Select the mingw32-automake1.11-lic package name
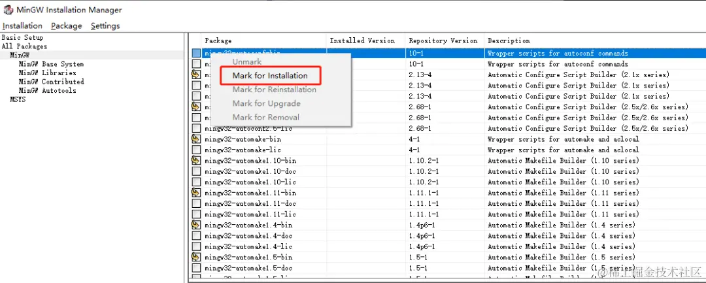The height and width of the screenshot is (283, 706). pyautogui.click(x=250, y=214)
